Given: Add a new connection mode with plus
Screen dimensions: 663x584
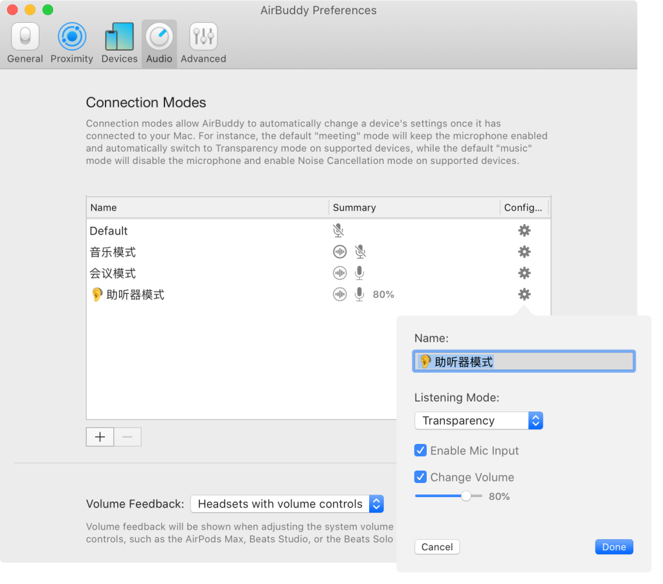Looking at the screenshot, I should [100, 437].
